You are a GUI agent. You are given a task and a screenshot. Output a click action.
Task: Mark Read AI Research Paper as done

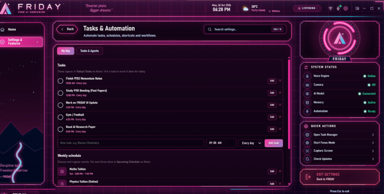pyautogui.click(x=61, y=129)
